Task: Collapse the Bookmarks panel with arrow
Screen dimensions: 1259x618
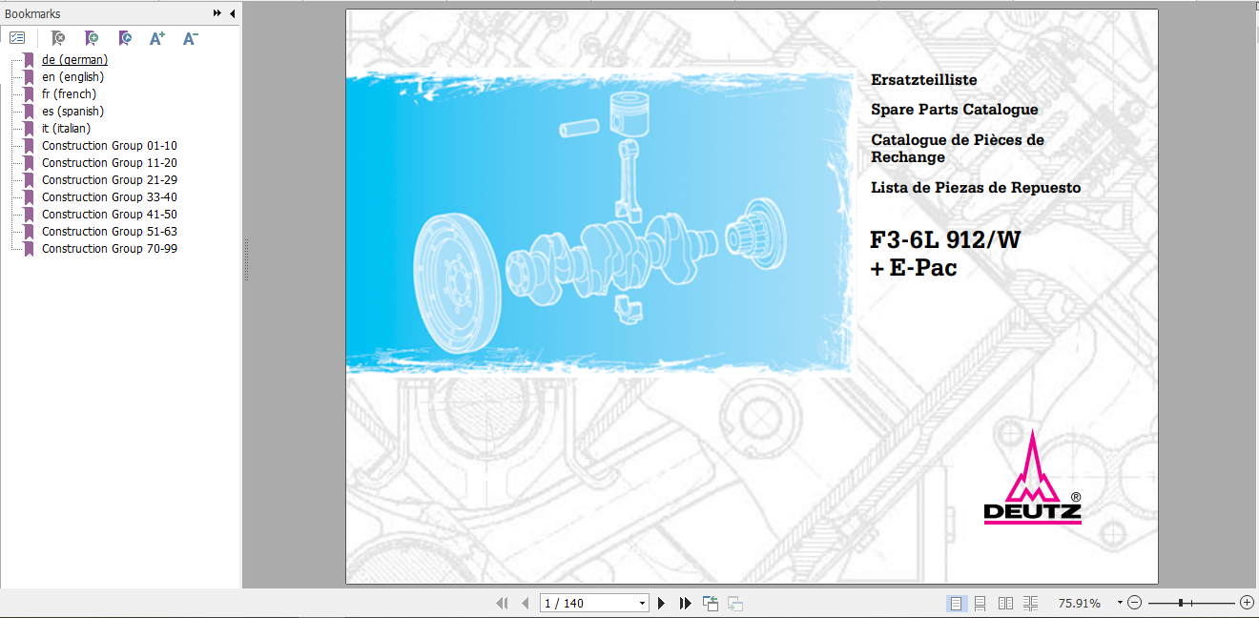Action: tap(232, 13)
